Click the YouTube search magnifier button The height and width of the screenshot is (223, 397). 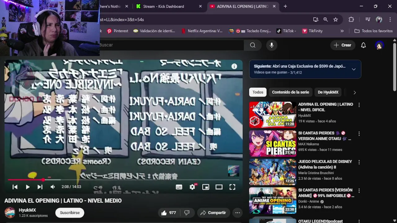253,45
